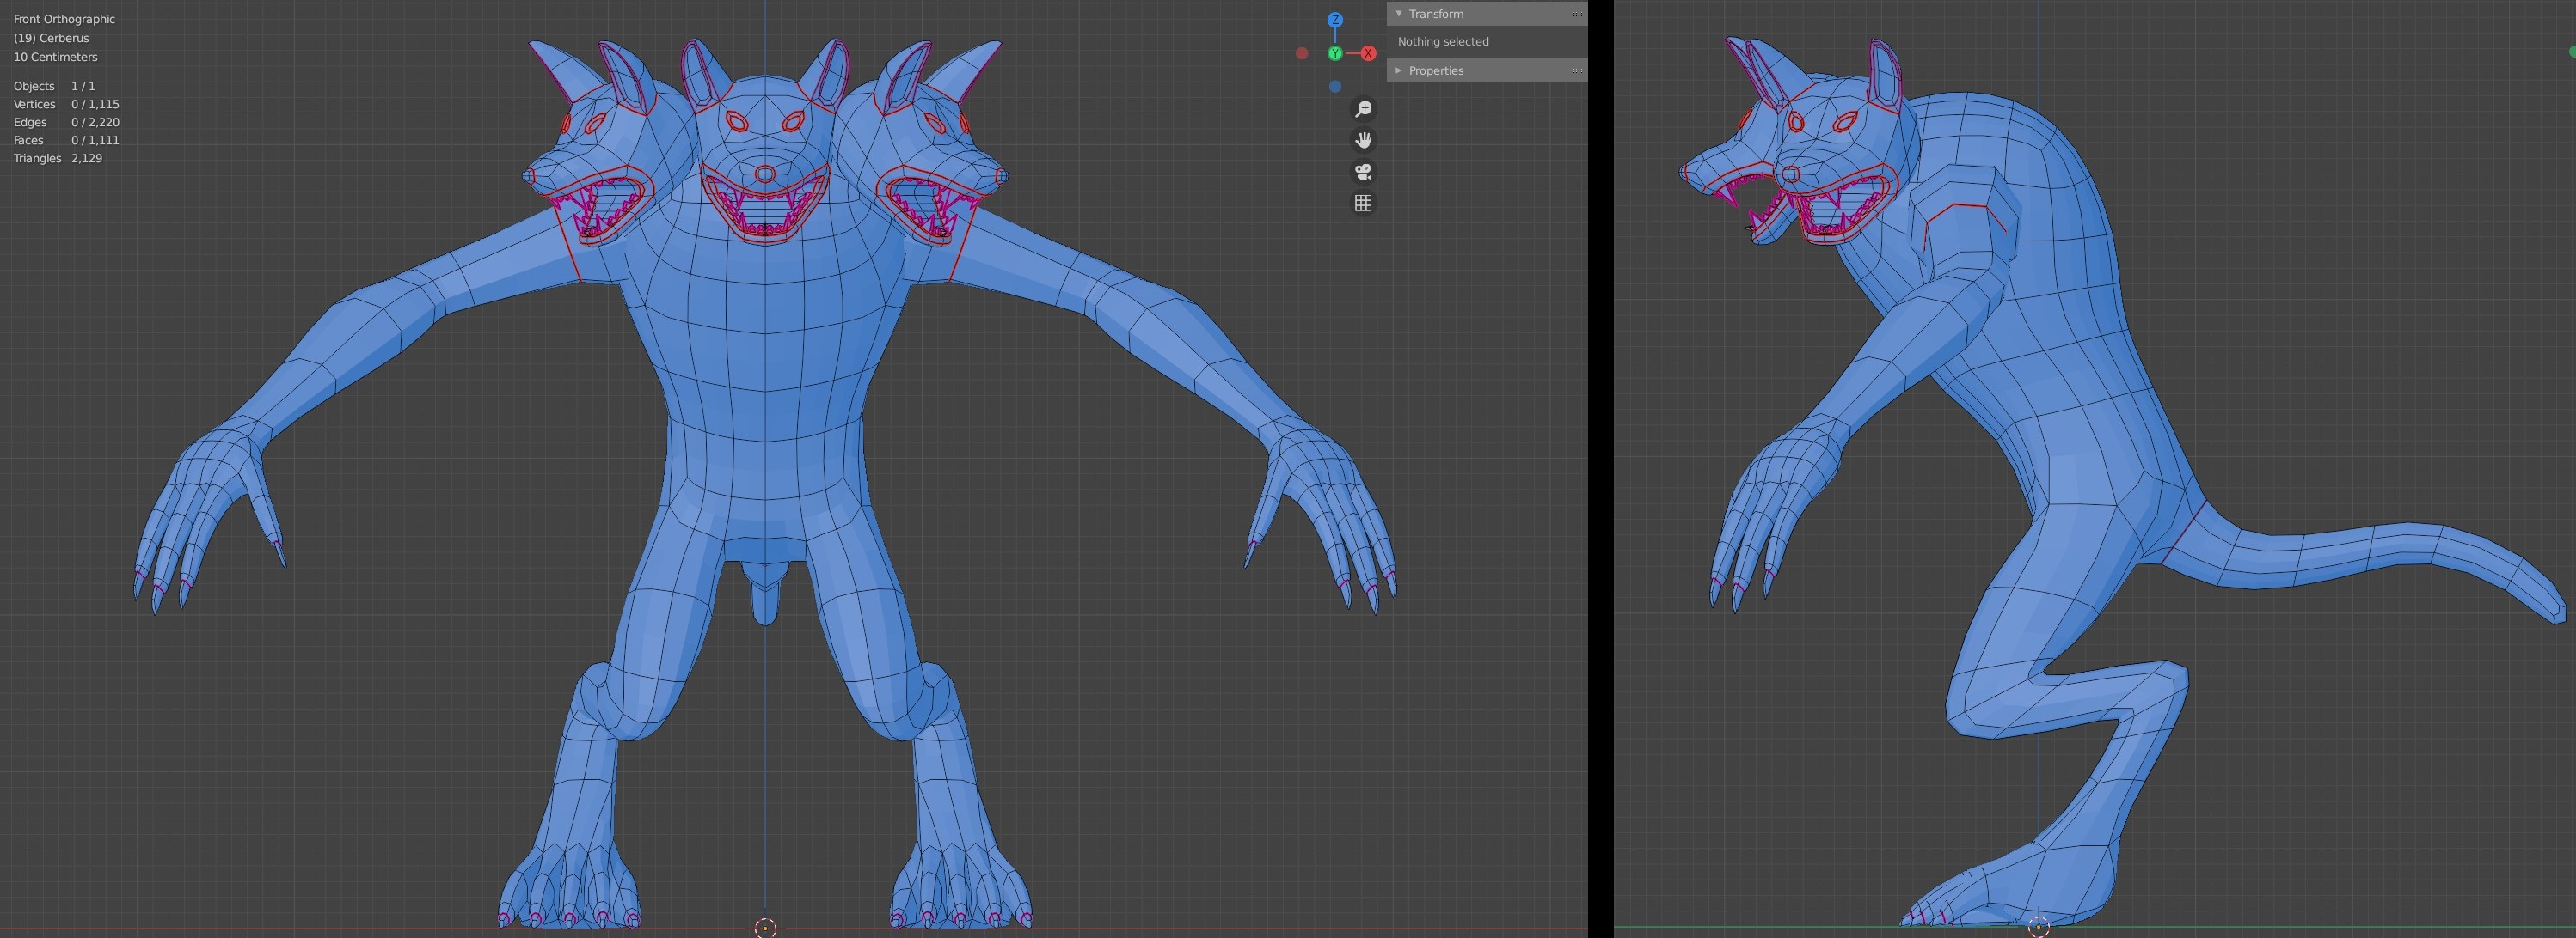Click the blue Z axis gizmo handle
2576x938 pixels.
1335,20
